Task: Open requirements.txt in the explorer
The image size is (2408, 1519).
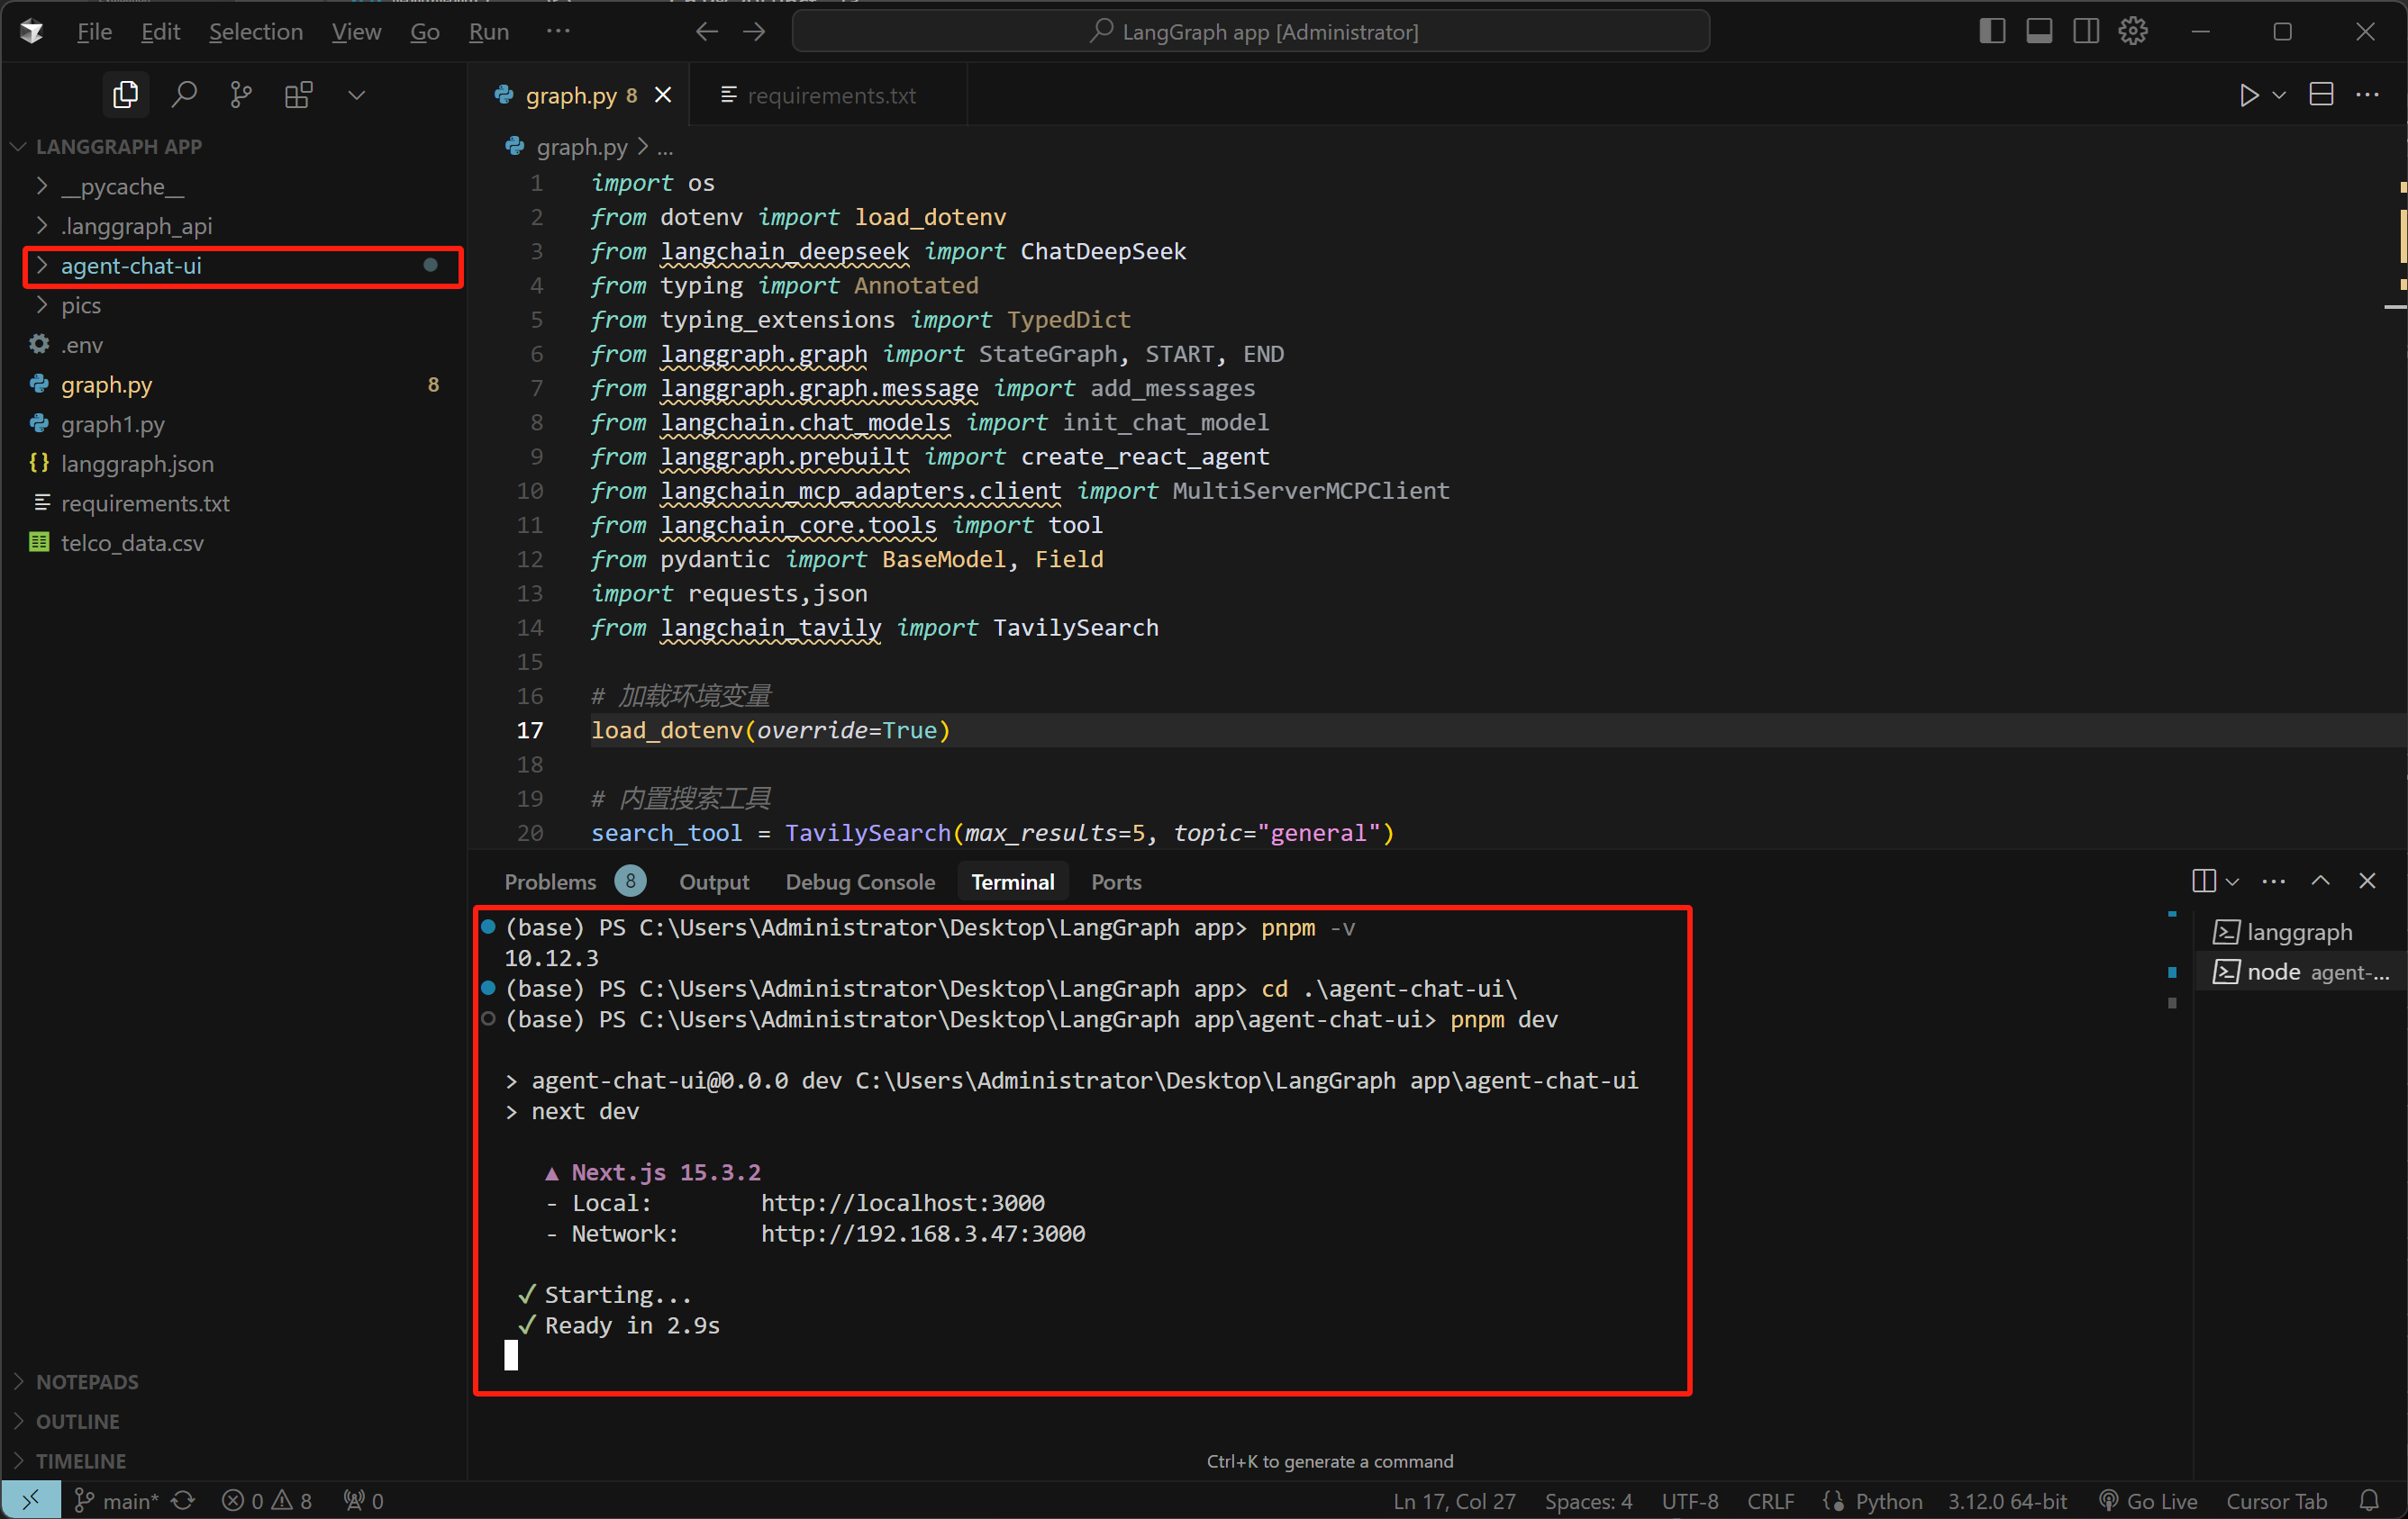Action: [234, 503]
